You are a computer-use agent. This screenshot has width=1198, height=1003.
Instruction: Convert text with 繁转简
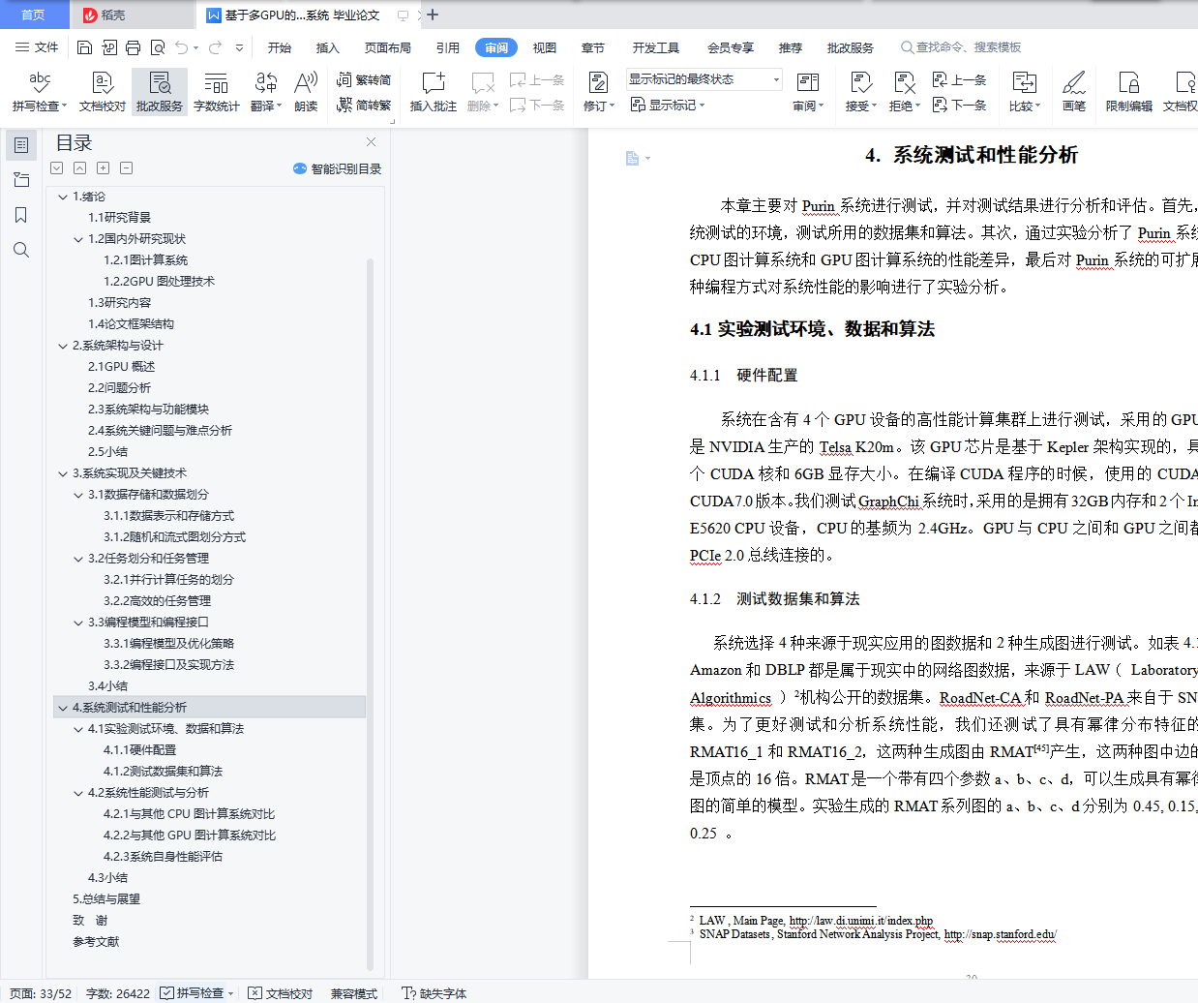[364, 80]
